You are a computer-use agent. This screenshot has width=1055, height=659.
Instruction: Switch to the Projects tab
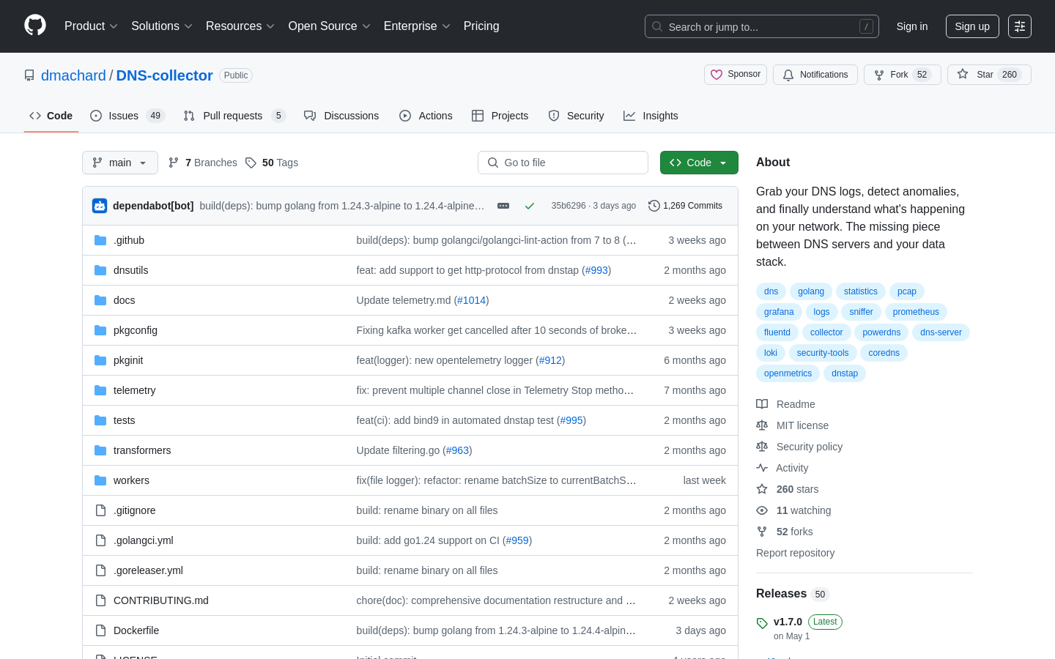point(500,116)
